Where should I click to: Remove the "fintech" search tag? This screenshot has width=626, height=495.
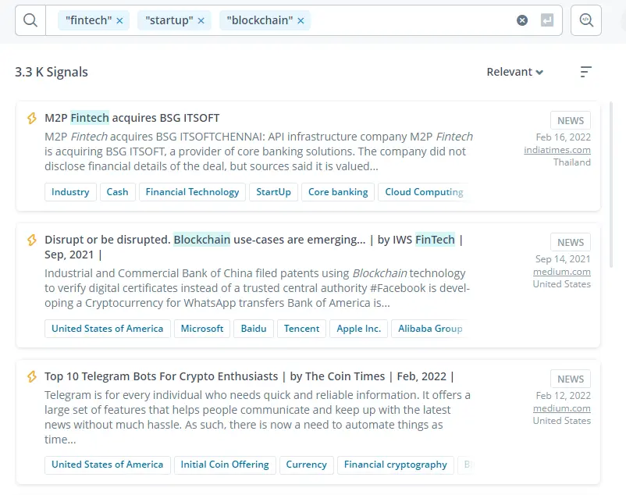click(x=119, y=21)
